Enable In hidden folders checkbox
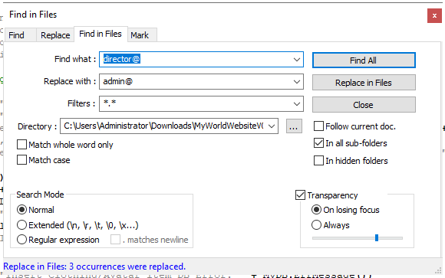445x278 pixels. click(318, 161)
